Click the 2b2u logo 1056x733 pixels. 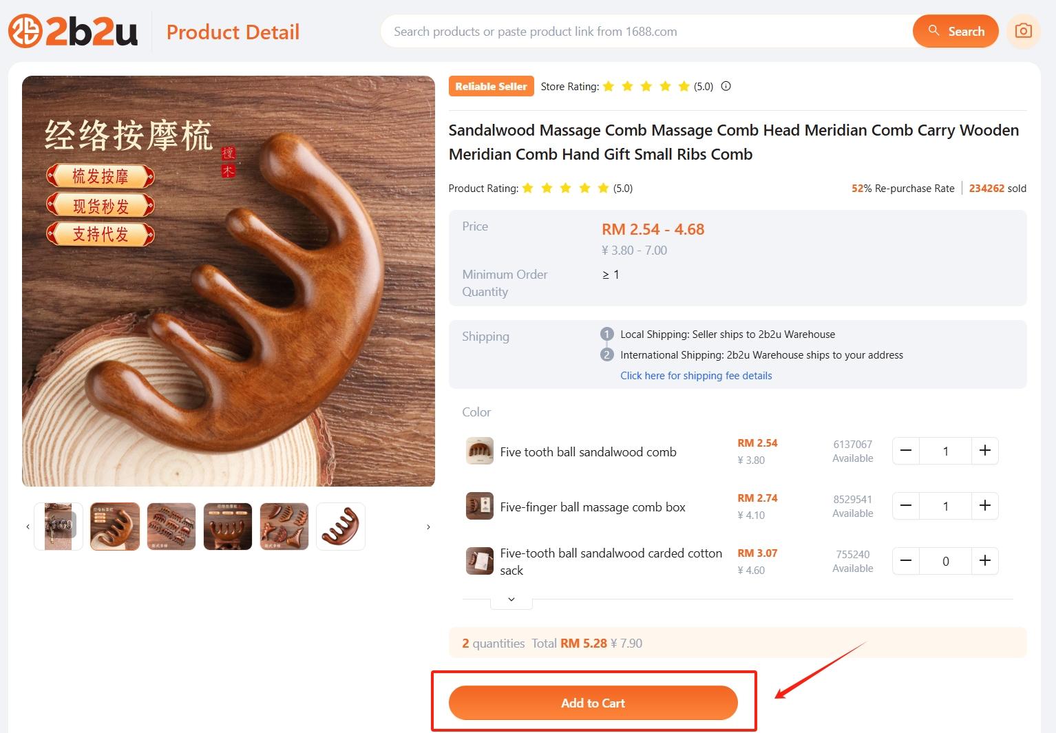pyautogui.click(x=73, y=32)
